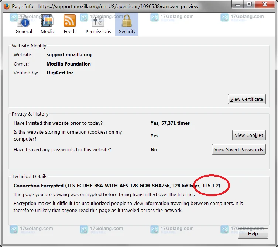Close the Page Info window

[x=265, y=4]
